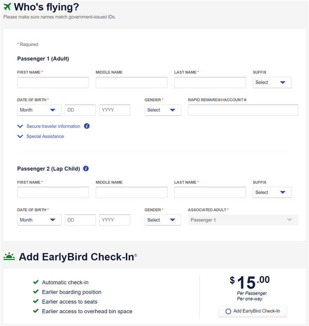Click Passenger 1 Last Name field

coord(210,82)
